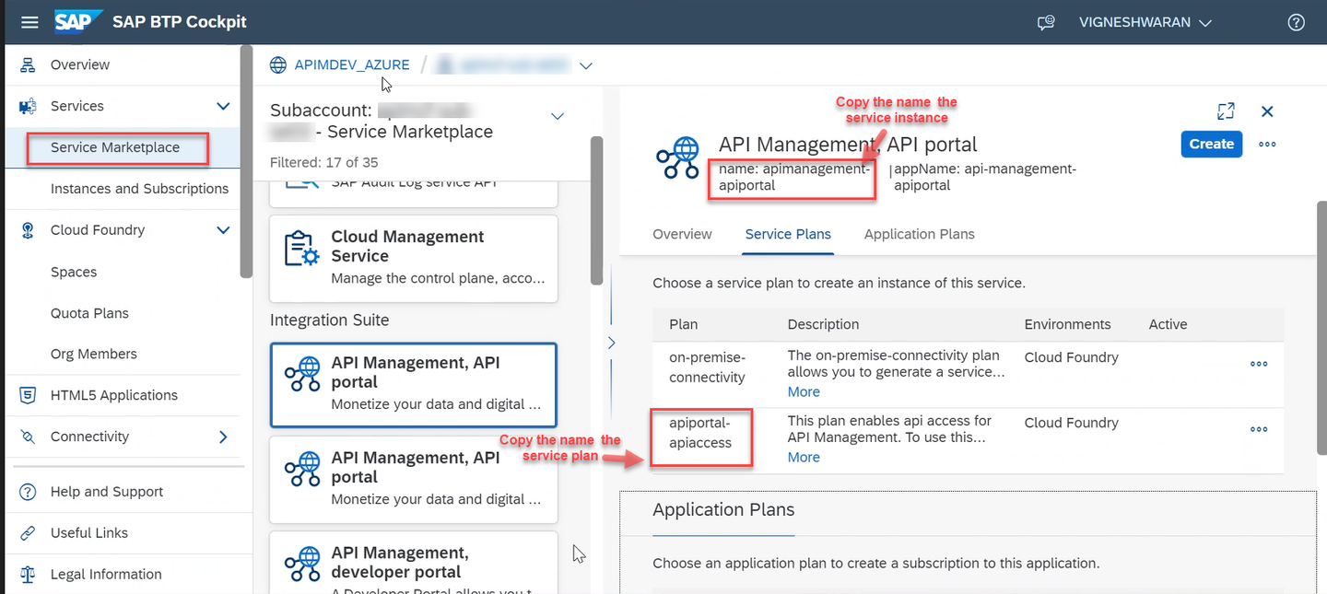Click the HTML5 Applications icon
Image resolution: width=1327 pixels, height=594 pixels.
point(28,395)
